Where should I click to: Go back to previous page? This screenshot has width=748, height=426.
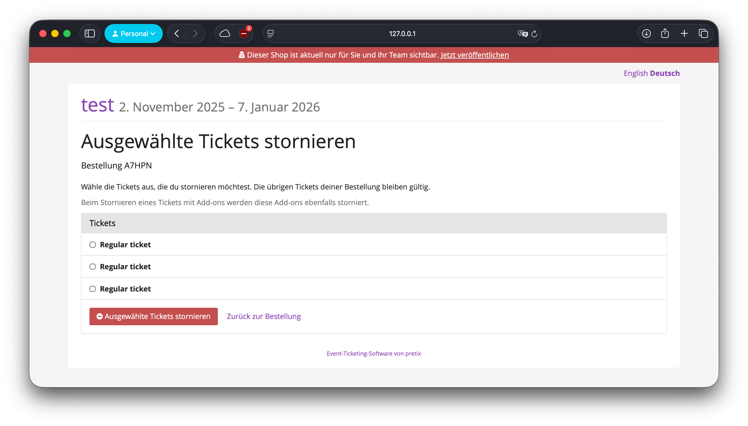[177, 34]
